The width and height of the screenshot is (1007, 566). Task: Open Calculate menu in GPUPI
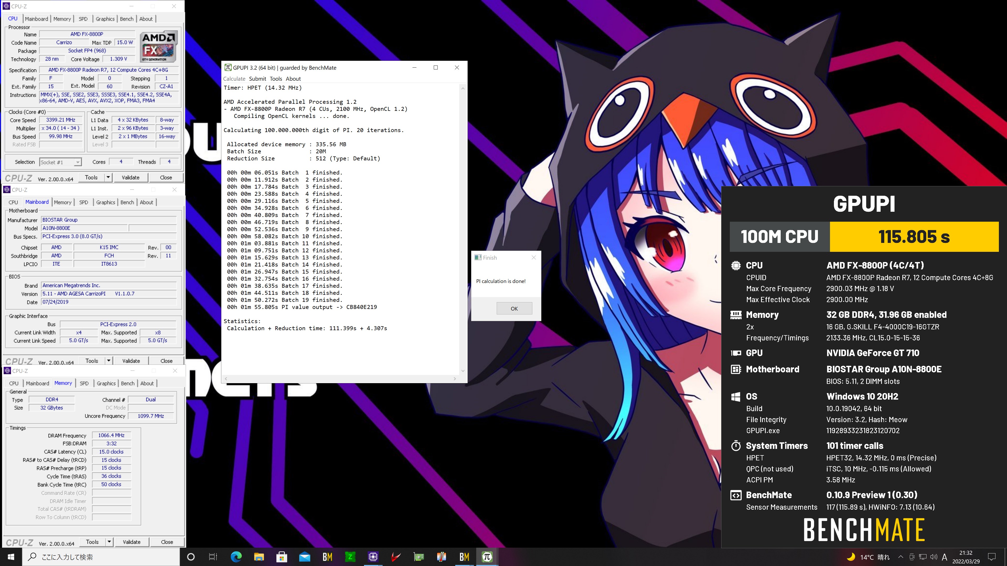coord(234,79)
